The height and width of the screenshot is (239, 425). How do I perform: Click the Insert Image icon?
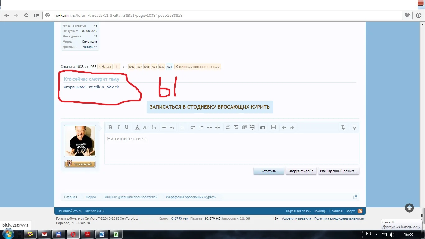pyautogui.click(x=236, y=127)
